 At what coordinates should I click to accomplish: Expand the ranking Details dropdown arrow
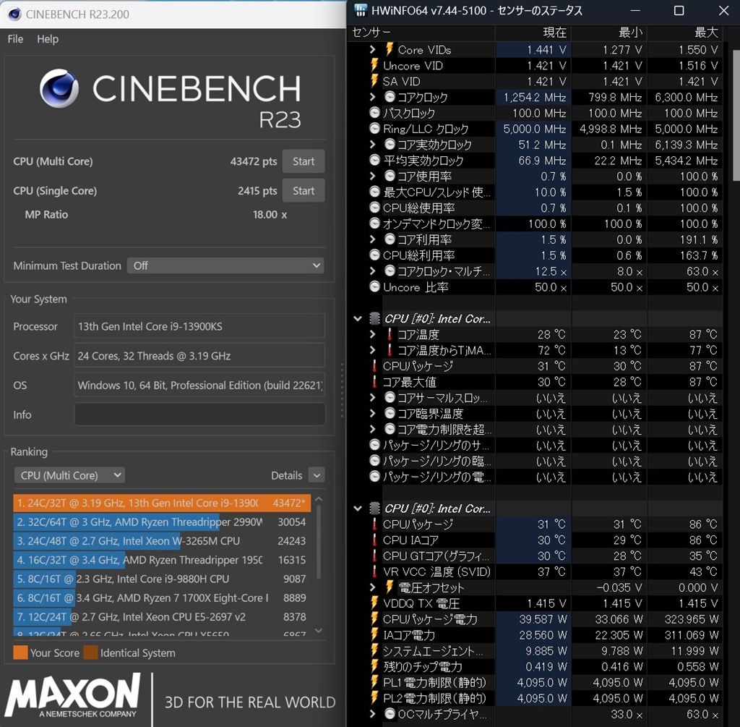tap(317, 475)
